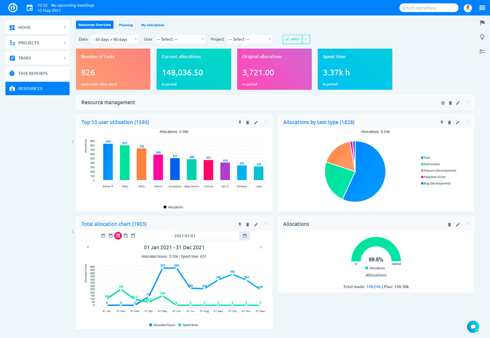Click the gear icon in Resource management
The image size is (490, 338).
click(x=443, y=103)
